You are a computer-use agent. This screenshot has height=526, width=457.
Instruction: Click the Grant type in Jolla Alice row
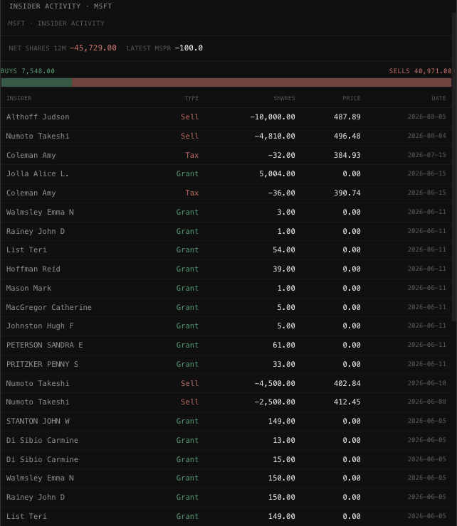coord(187,173)
